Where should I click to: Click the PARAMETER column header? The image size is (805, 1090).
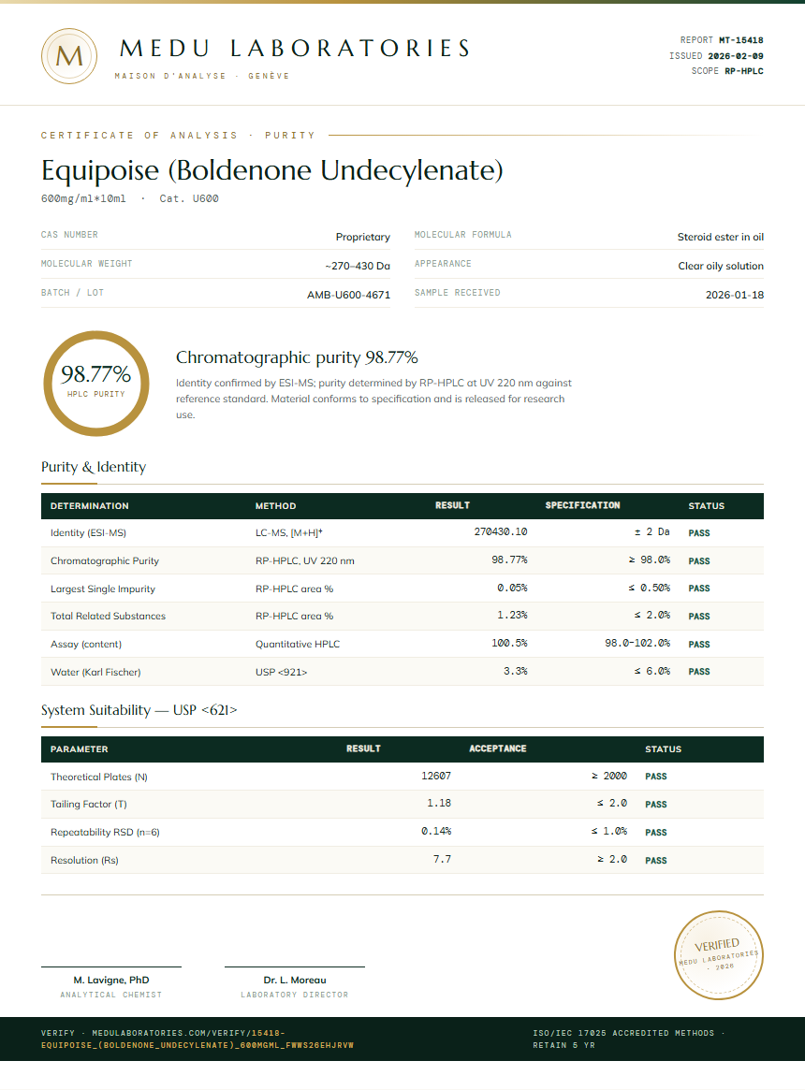(x=80, y=749)
